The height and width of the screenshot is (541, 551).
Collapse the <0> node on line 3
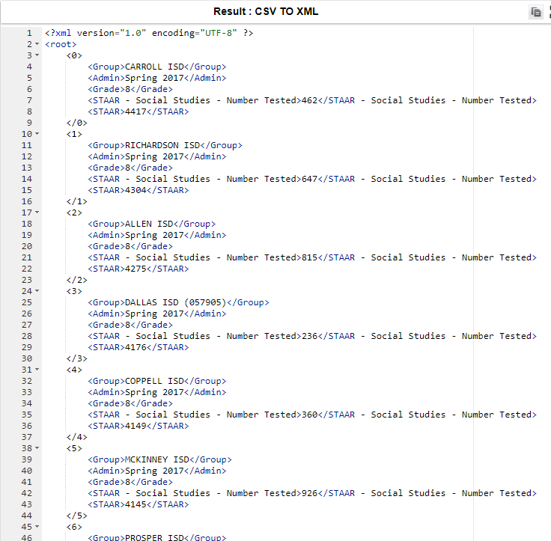[37, 55]
